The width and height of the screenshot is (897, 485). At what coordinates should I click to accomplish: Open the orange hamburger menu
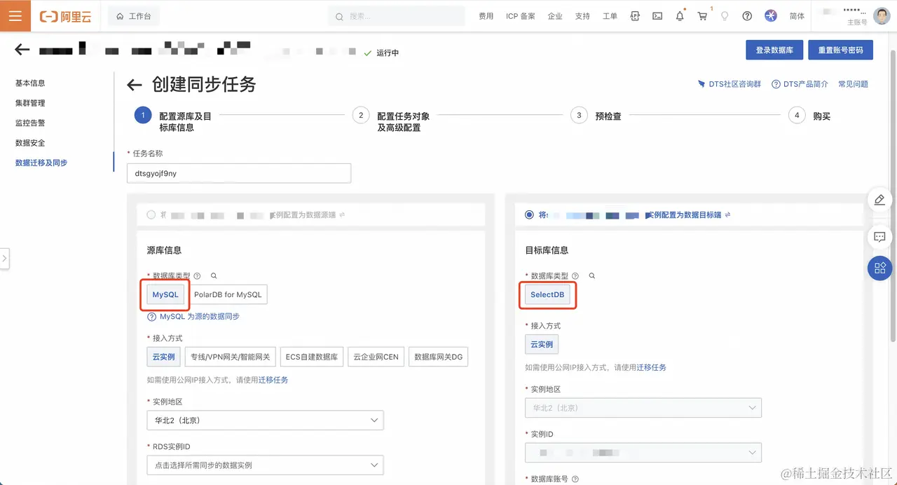(x=15, y=15)
